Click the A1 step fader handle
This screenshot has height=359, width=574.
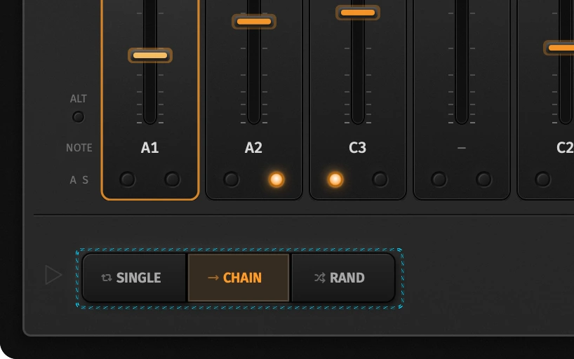click(150, 55)
